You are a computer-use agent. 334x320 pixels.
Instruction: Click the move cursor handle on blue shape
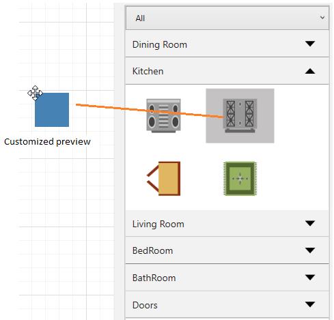point(35,93)
